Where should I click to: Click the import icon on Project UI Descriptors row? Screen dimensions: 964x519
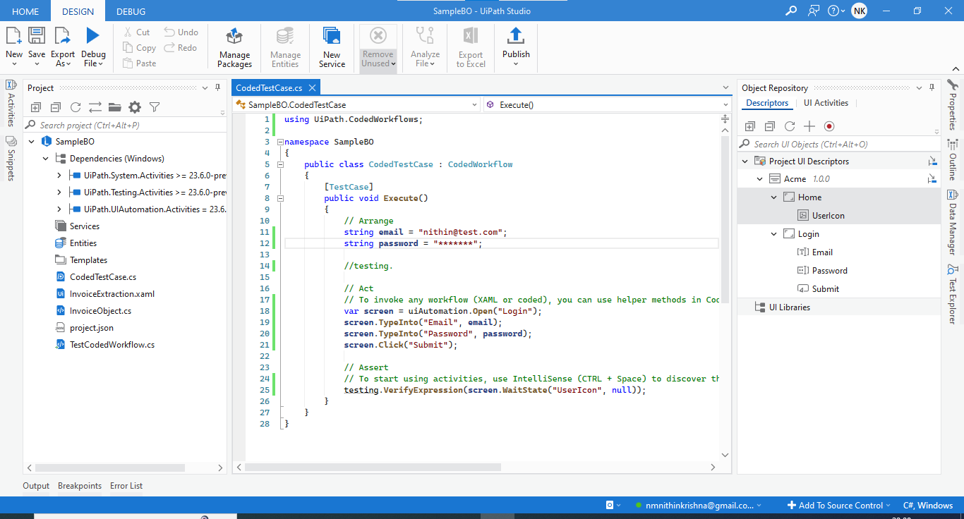click(x=932, y=161)
